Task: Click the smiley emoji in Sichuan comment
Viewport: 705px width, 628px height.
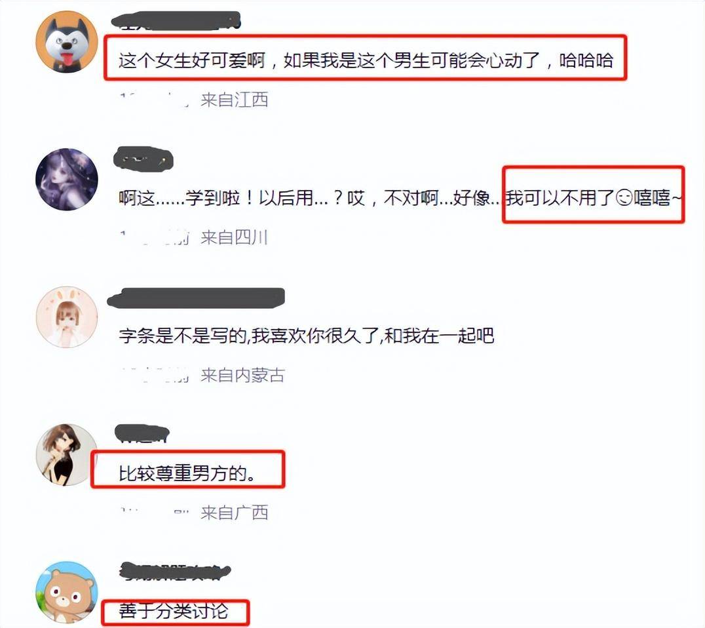Action: pyautogui.click(x=624, y=198)
